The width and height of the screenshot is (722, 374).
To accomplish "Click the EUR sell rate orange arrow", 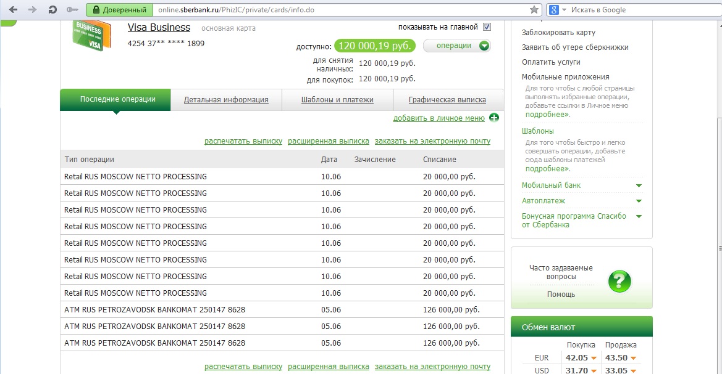I will click(x=633, y=358).
